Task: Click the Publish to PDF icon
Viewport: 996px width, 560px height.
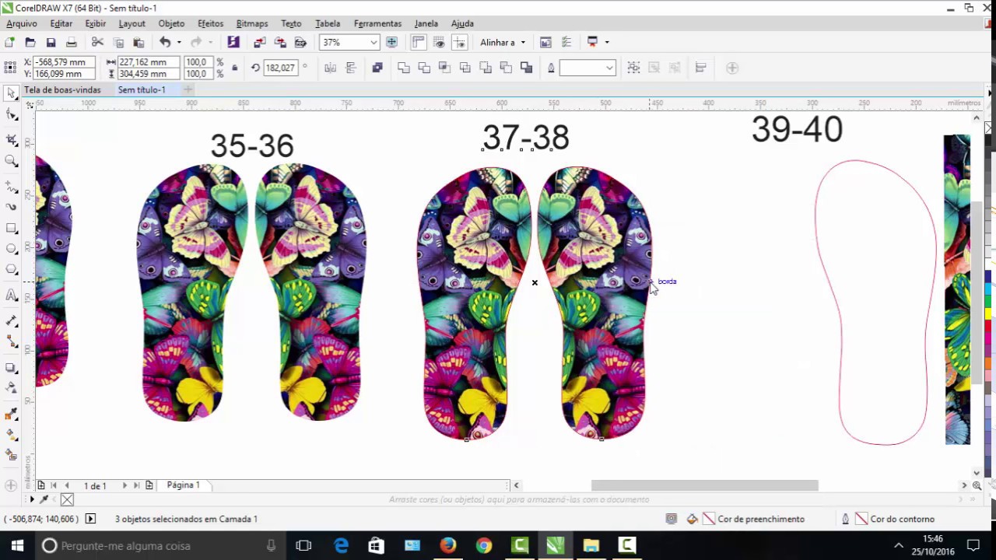Action: pos(300,42)
